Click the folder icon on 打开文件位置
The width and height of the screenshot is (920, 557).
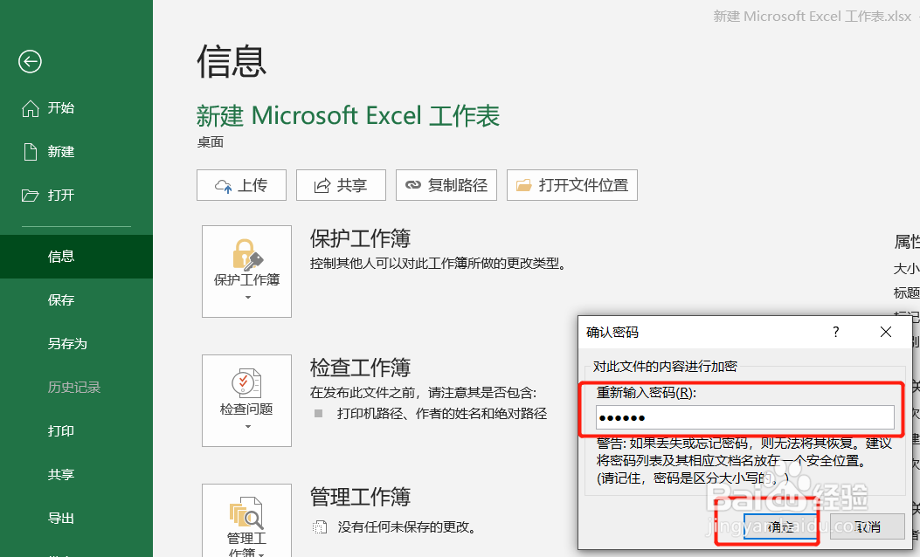[x=523, y=185]
